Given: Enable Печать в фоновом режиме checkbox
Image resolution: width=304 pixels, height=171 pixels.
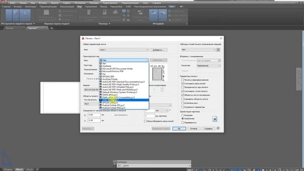Looking at the screenshot, I should pos(182,80).
